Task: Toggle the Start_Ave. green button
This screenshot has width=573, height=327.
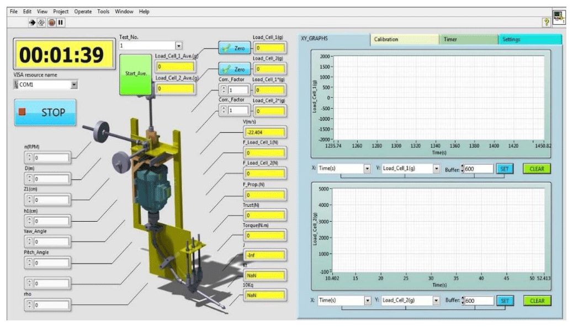Action: click(135, 74)
